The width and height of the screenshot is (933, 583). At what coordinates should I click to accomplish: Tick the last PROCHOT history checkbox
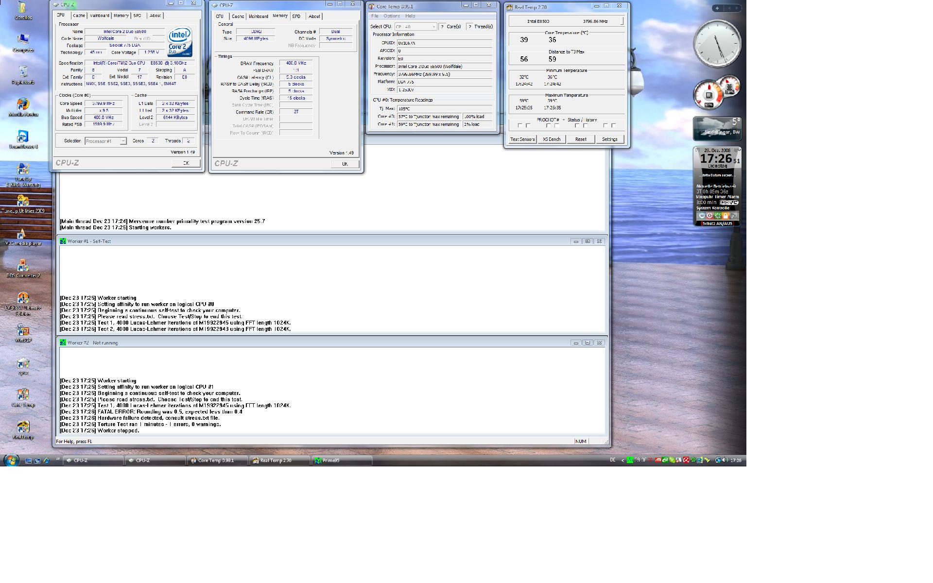[x=614, y=126]
